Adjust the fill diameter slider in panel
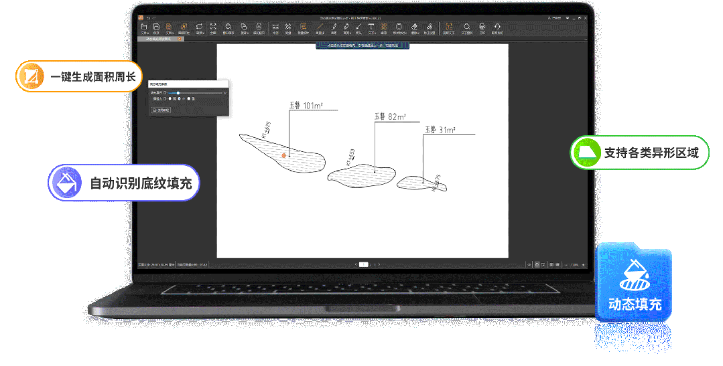This screenshot has width=723, height=366. tap(196, 93)
